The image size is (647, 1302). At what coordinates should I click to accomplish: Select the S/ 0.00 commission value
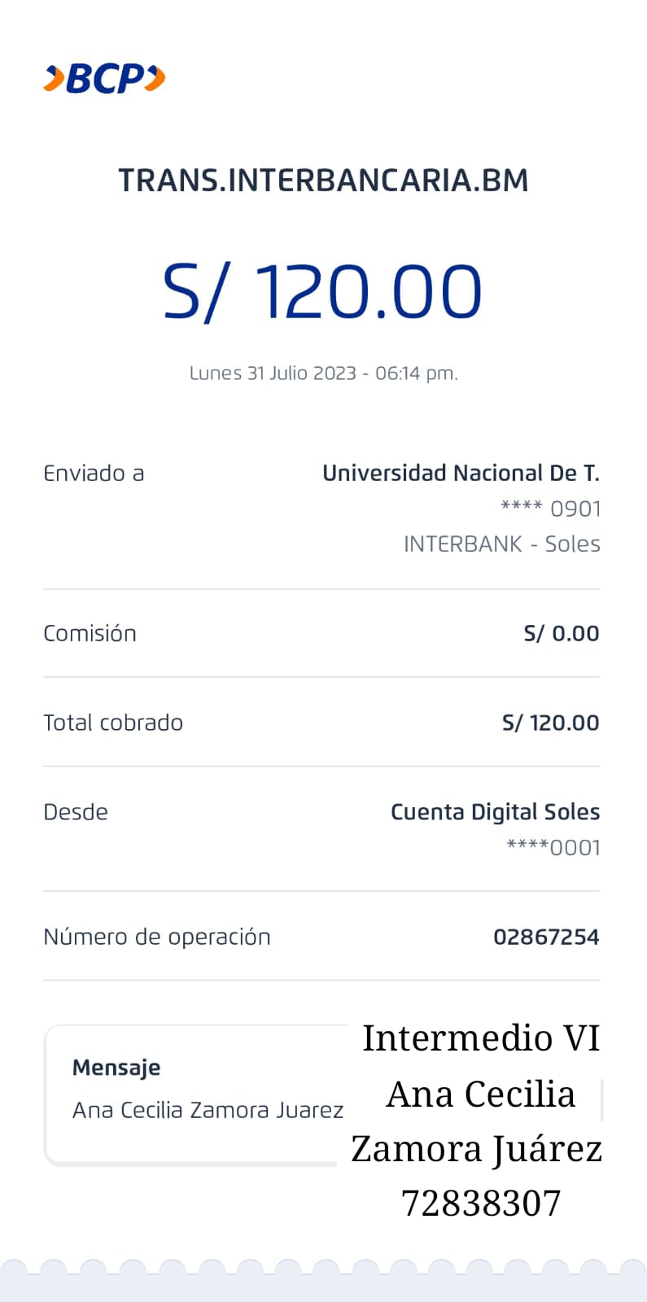pos(561,633)
